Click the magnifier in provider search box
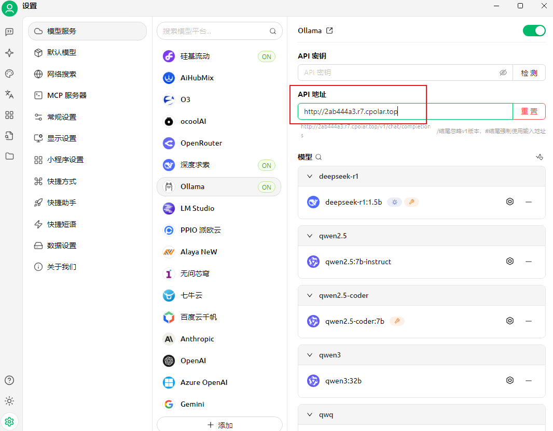Viewport: 553px width, 431px height. [273, 31]
